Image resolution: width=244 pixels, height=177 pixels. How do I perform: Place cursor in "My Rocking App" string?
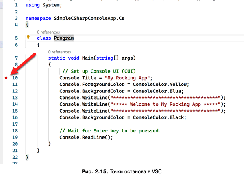coord(128,78)
